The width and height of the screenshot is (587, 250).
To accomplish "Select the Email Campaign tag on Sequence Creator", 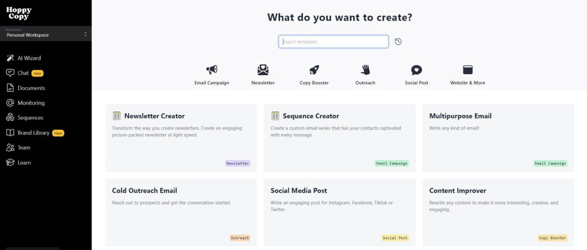I will [391, 163].
